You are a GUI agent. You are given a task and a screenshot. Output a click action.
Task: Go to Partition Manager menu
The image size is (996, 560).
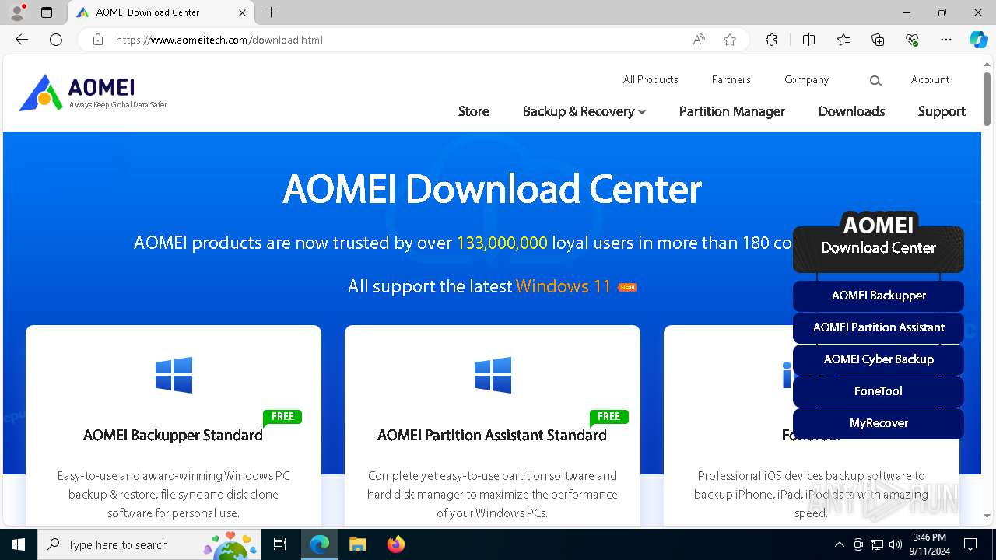[x=732, y=111]
